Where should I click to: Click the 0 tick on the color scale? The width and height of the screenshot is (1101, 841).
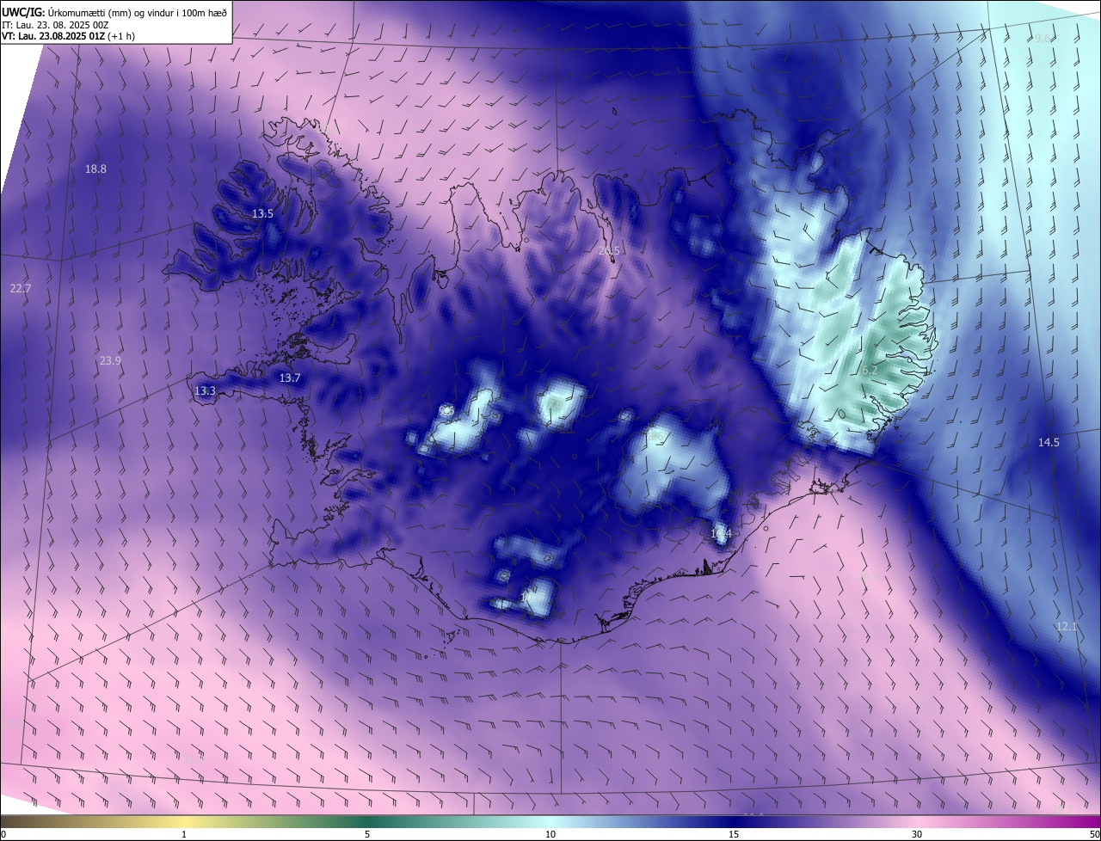(x=3, y=834)
